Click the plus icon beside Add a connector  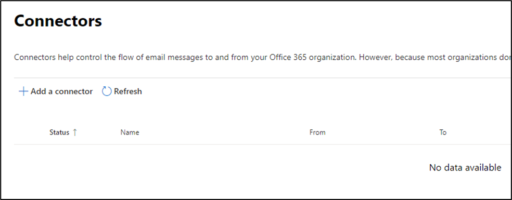[23, 91]
